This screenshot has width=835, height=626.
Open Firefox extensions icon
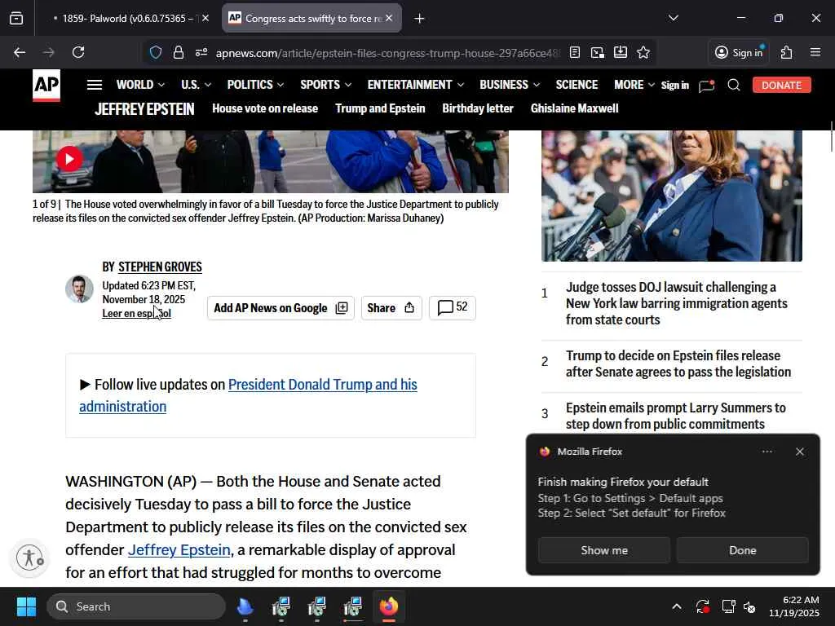[x=787, y=52]
